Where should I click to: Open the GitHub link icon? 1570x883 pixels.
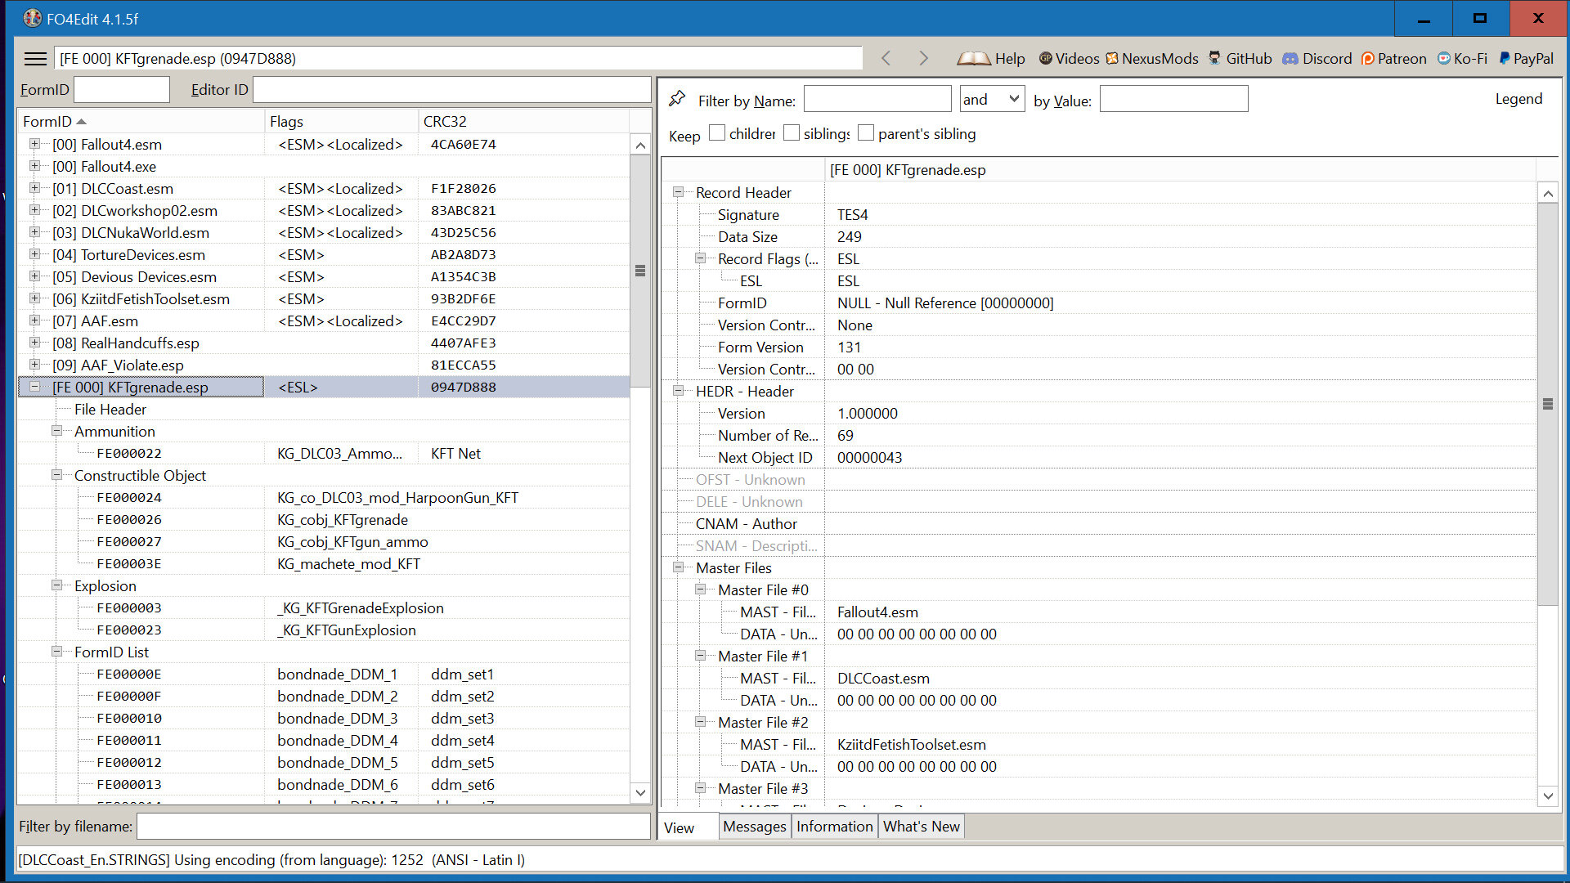[1214, 58]
